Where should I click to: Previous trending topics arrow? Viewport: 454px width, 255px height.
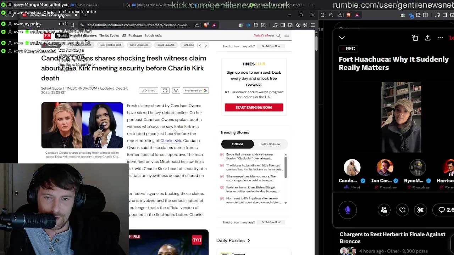click(x=200, y=45)
